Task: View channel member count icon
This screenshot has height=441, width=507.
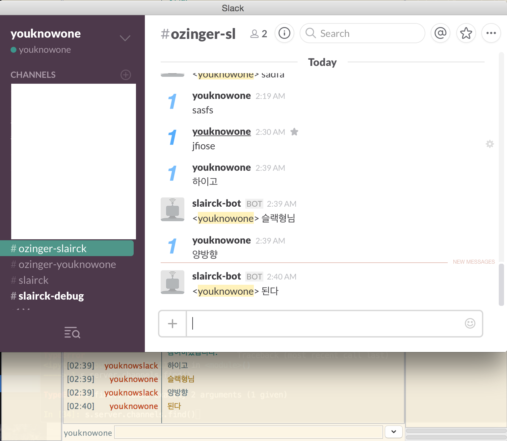Action: [x=258, y=34]
